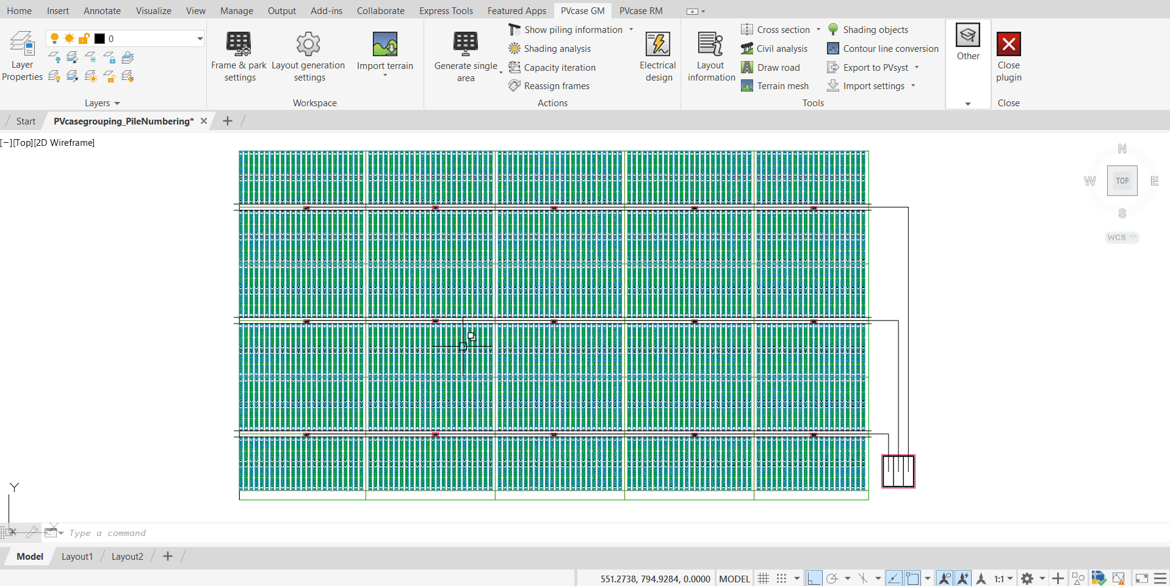Select the Draw road tool
1170x586 pixels.
778,68
